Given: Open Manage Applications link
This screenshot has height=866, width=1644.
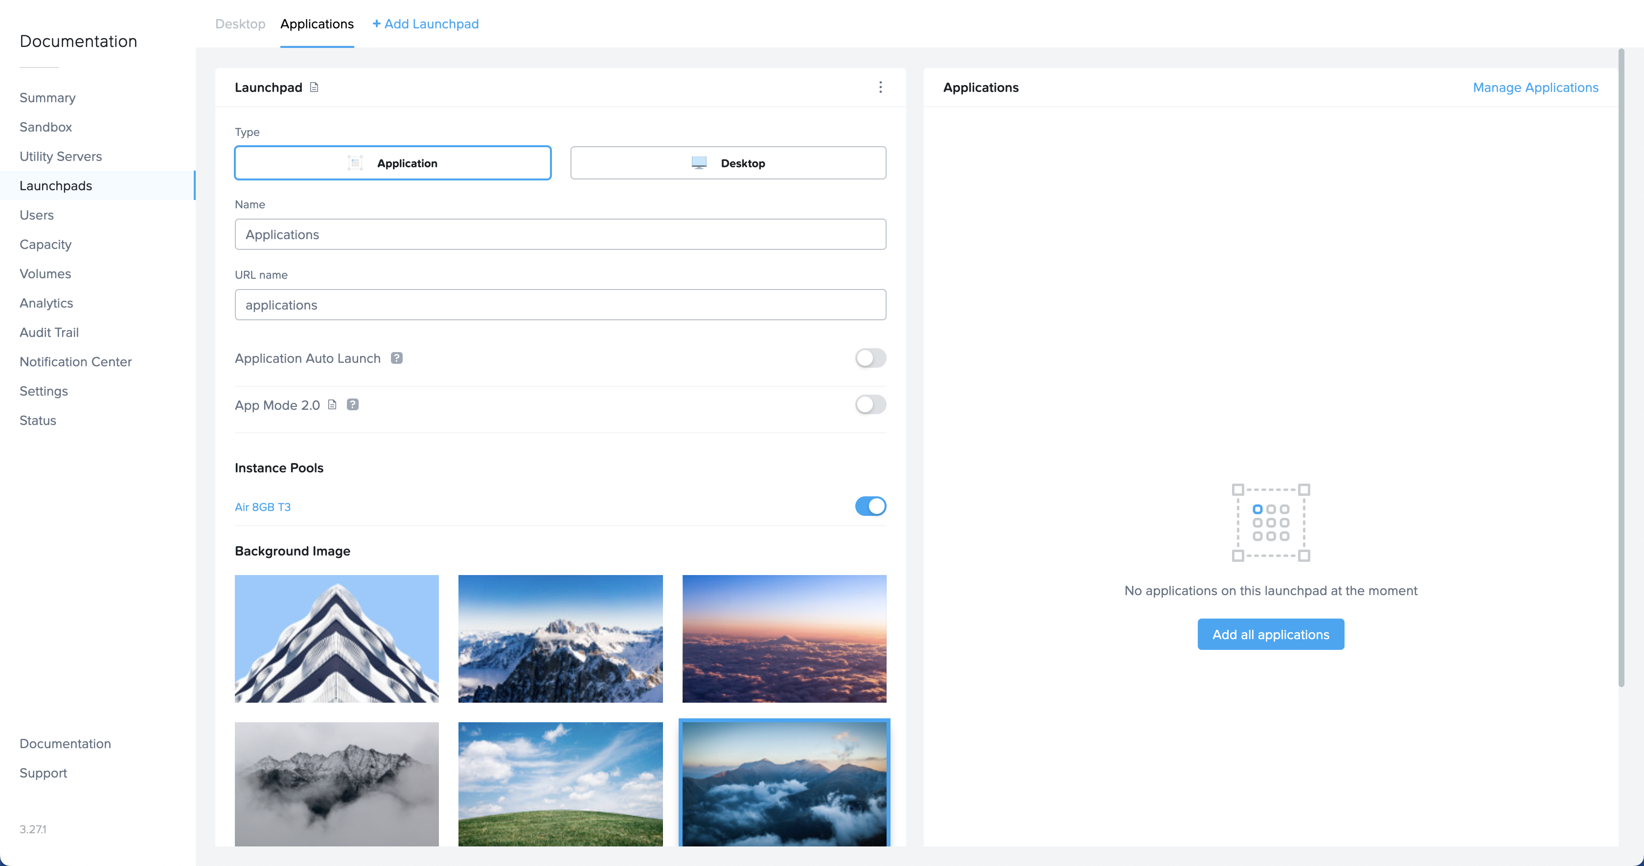Looking at the screenshot, I should point(1535,88).
